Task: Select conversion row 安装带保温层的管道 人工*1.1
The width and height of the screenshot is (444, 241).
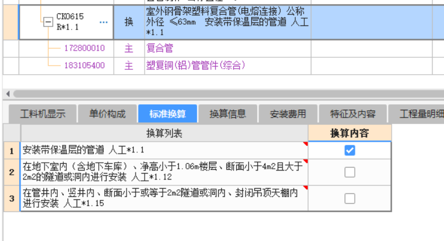Action: (x=164, y=151)
